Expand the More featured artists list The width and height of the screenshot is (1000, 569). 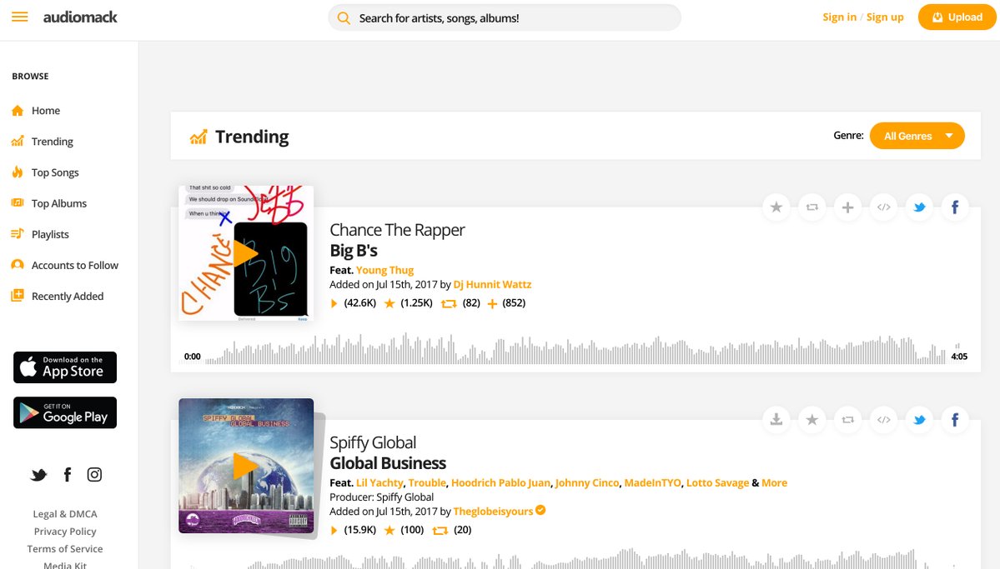pyautogui.click(x=774, y=482)
